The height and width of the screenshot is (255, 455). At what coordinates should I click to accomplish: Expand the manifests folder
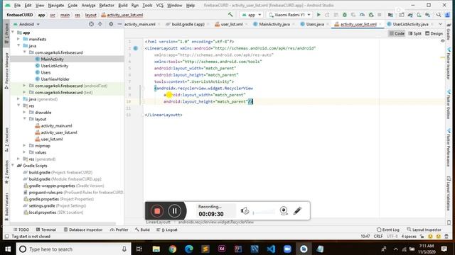click(x=18, y=39)
